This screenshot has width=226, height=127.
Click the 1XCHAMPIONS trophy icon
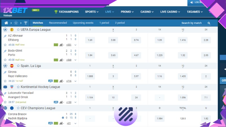56,12
